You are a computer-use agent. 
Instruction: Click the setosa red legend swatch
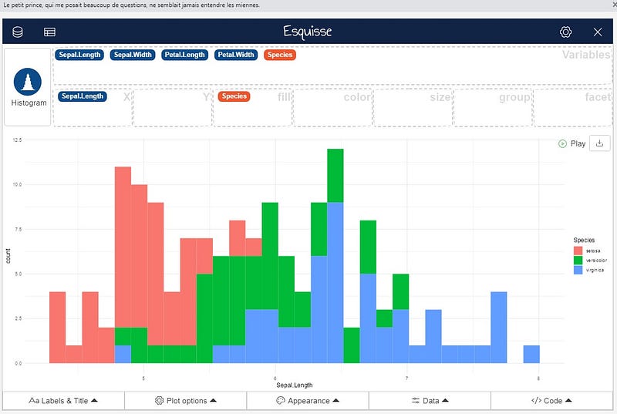(x=578, y=251)
